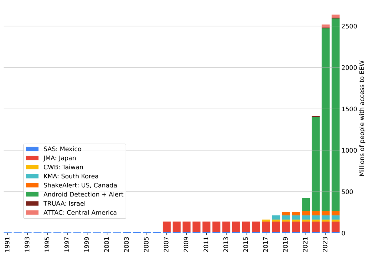The height and width of the screenshot is (256, 369).
Task: Click the orange ShakeAlert legend swatch
Action: point(32,185)
